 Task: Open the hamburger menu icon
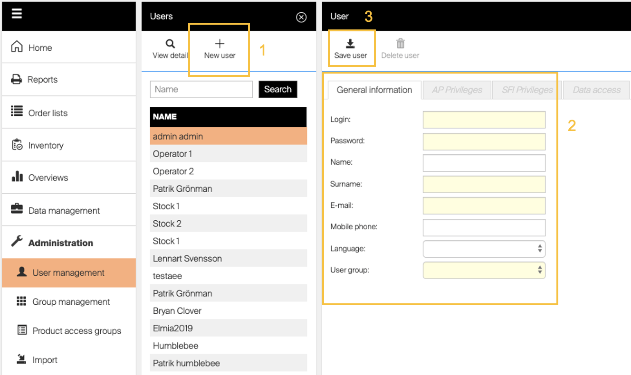click(17, 14)
